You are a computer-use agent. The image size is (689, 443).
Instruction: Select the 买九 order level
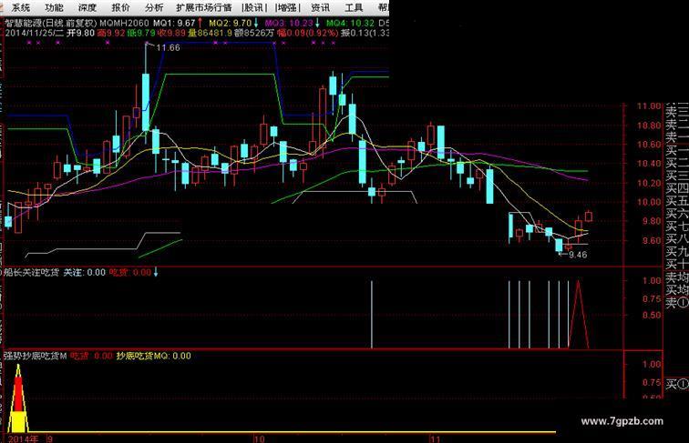pos(676,252)
